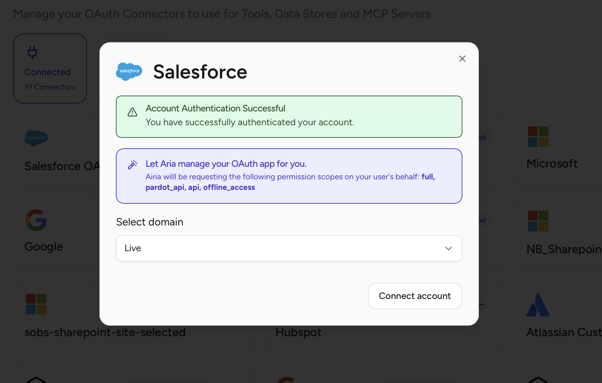Viewport: 602px width, 383px height.
Task: Click the NB_Sharepoint Microsoft icon
Action: (538, 221)
